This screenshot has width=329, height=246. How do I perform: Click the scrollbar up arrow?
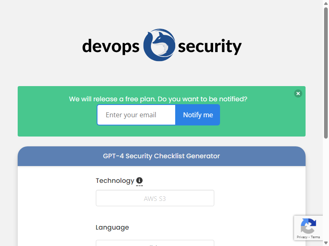pos(326,3)
